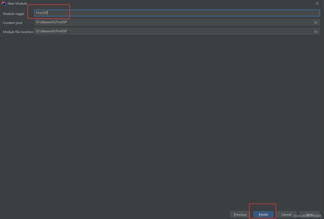This screenshot has width=324, height=219.
Task: Close the New Module window
Action: [x=317, y=3]
